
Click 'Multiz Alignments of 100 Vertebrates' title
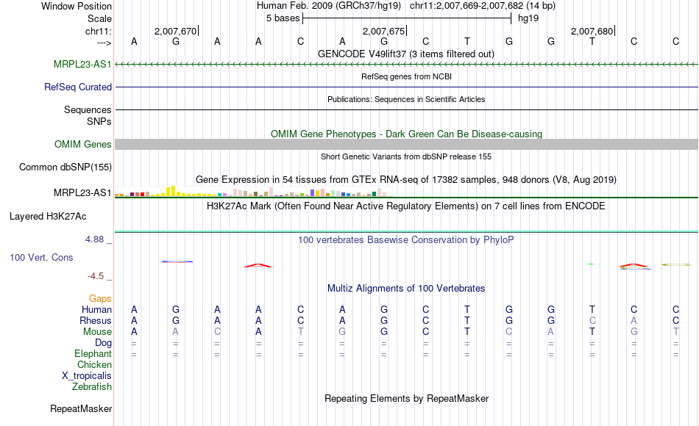(406, 289)
